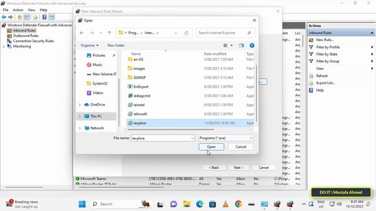This screenshot has height=211, width=376.
Task: Expand the OneDrive node
Action: (x=80, y=104)
